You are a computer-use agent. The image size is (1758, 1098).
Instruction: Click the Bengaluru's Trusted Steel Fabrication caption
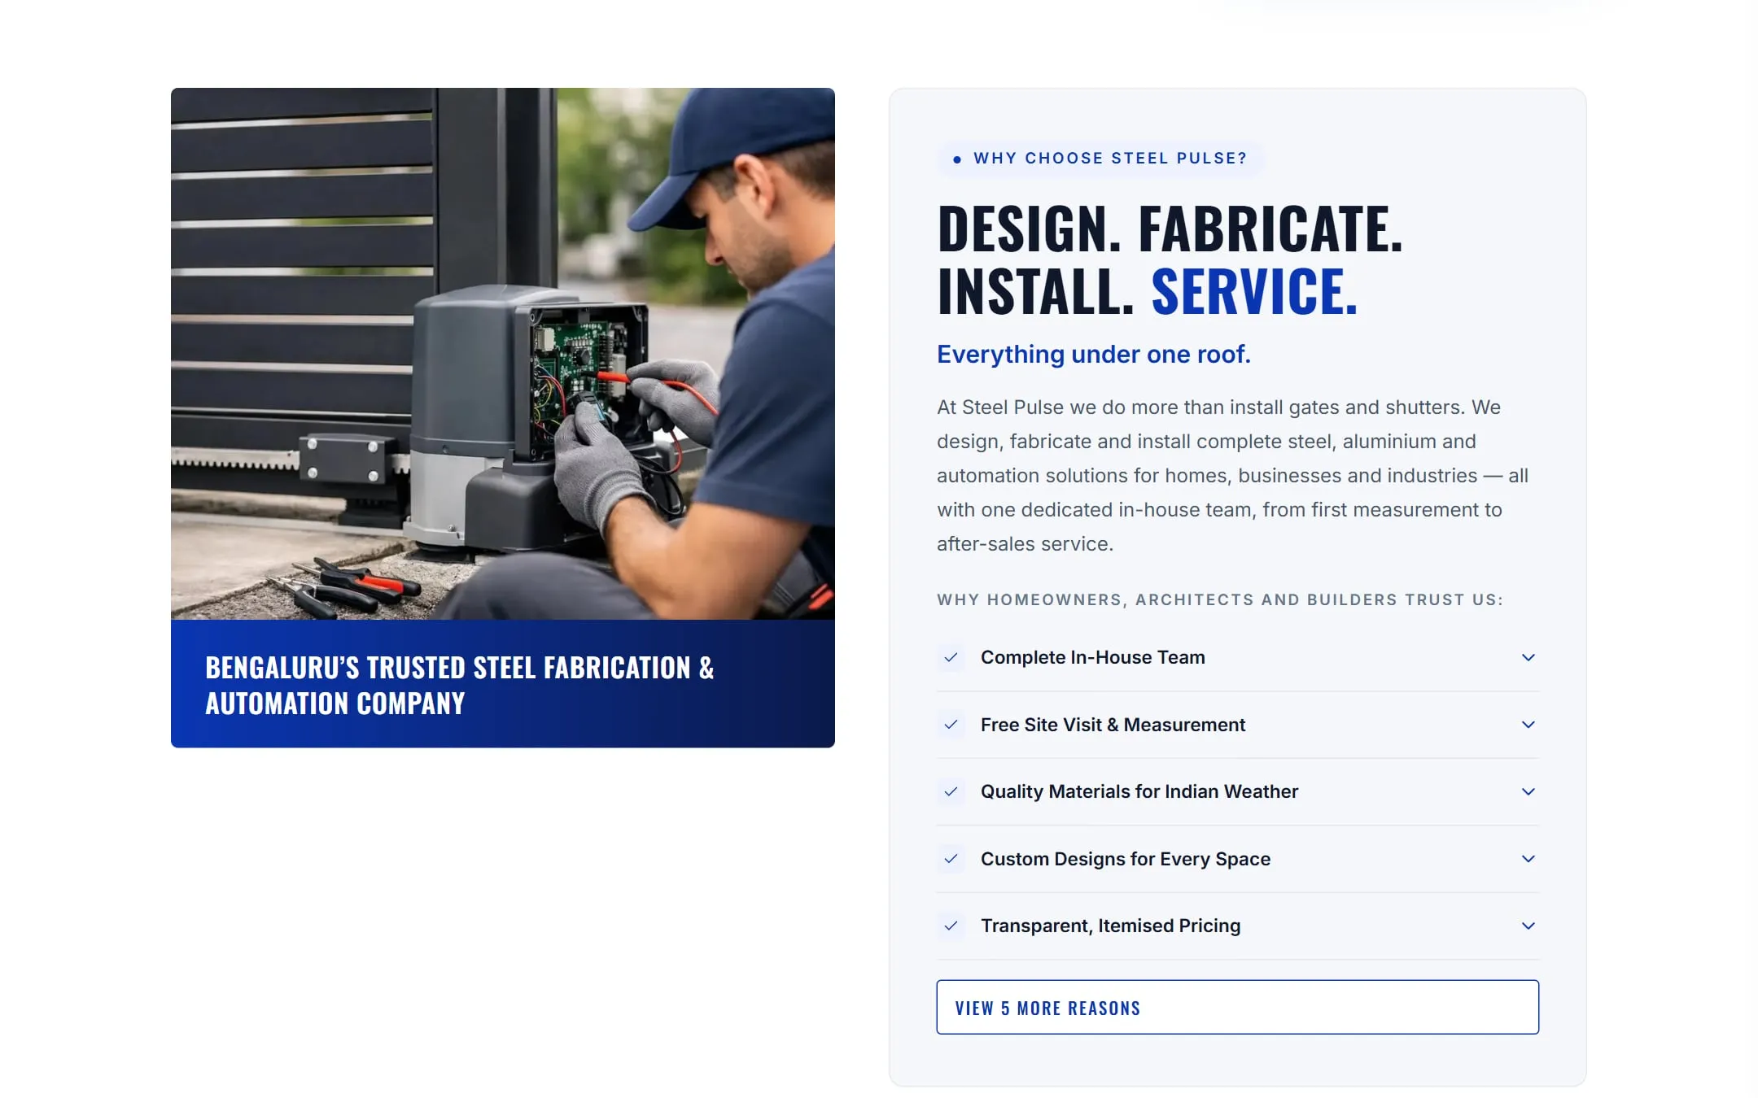point(460,685)
